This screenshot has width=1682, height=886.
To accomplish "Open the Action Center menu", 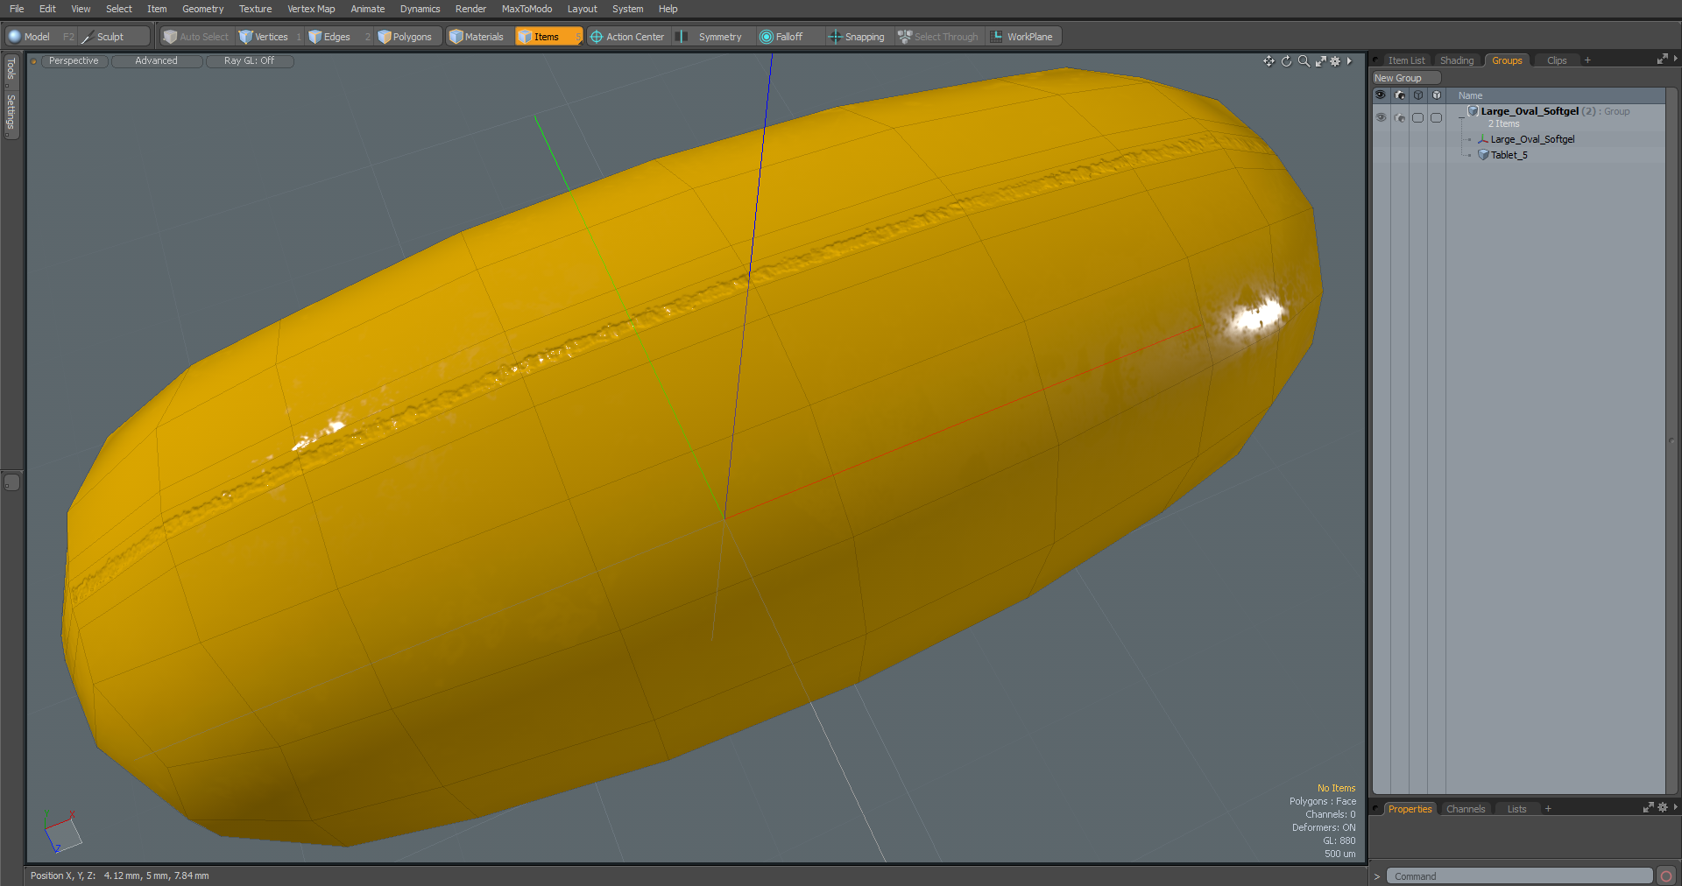I will coord(627,37).
